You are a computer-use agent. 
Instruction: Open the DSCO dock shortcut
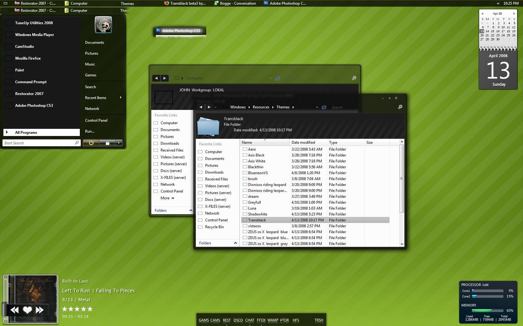coord(238,320)
